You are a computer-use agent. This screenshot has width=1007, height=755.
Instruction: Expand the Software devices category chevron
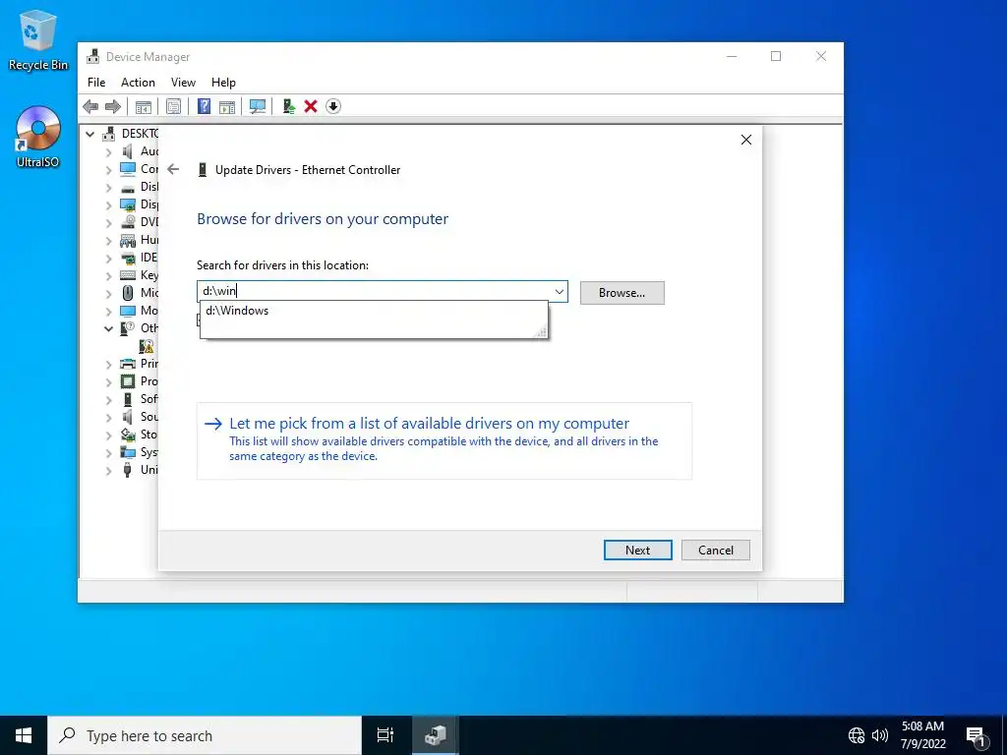(108, 400)
